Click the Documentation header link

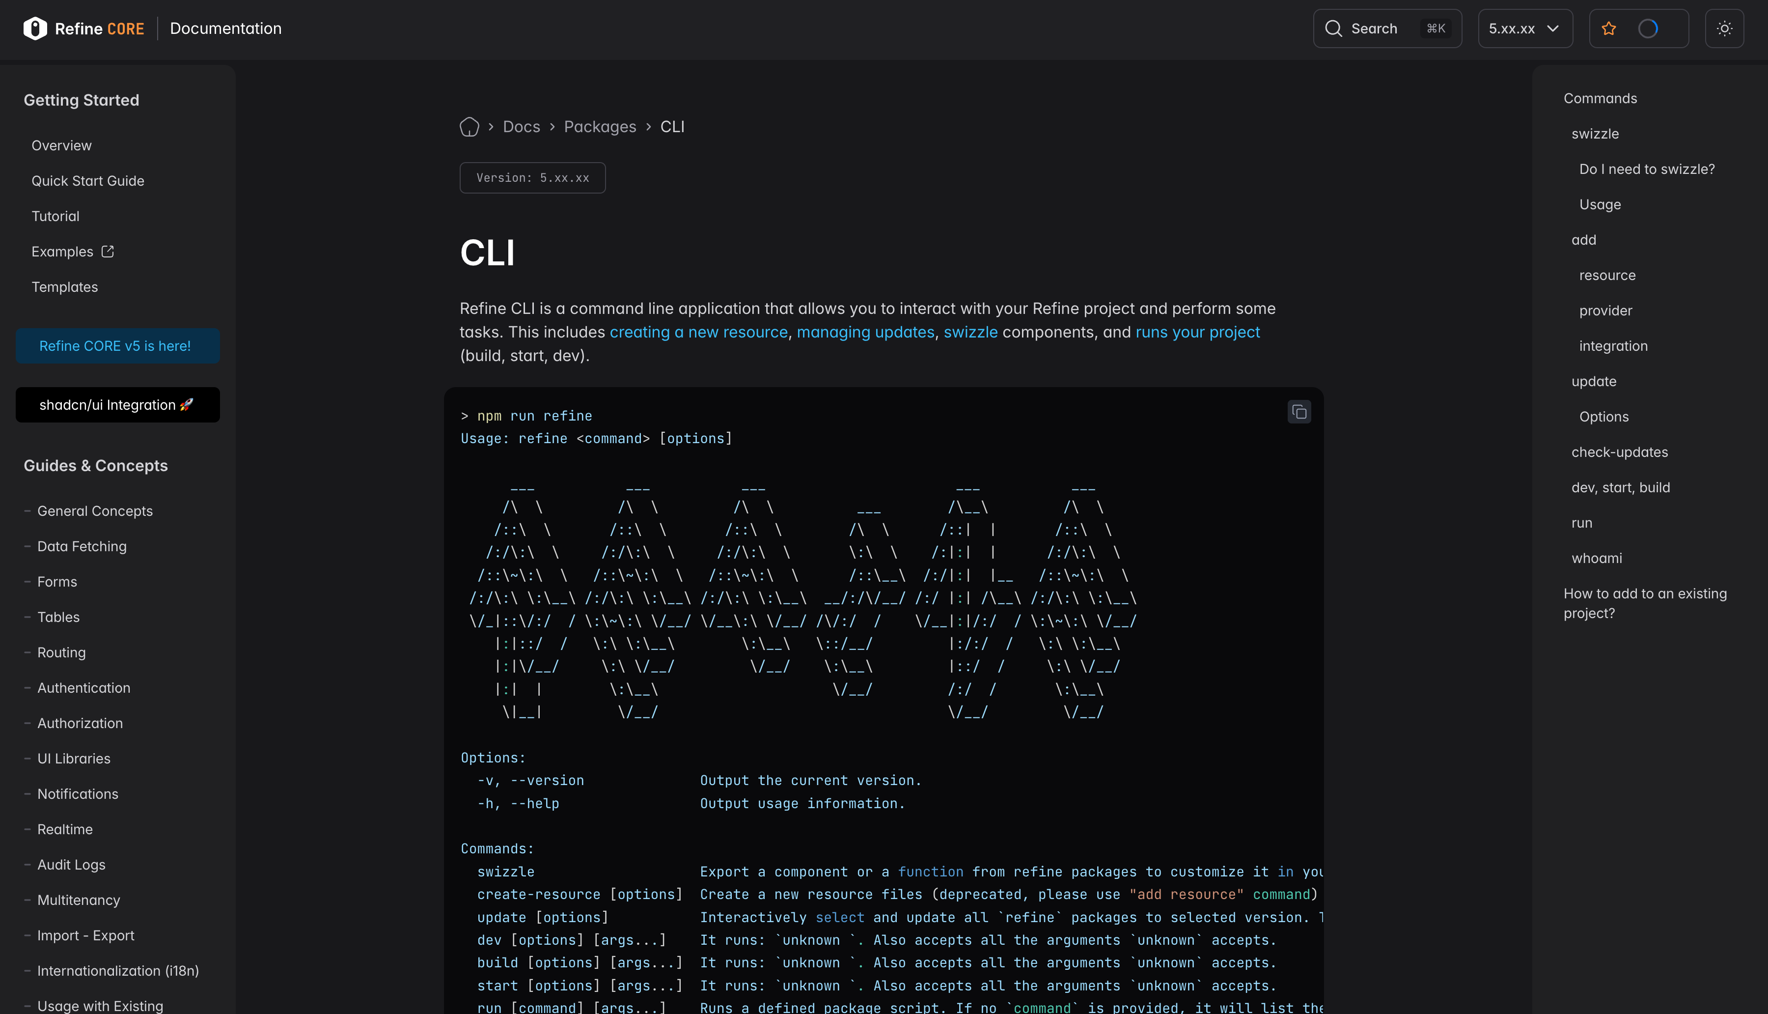pos(225,28)
